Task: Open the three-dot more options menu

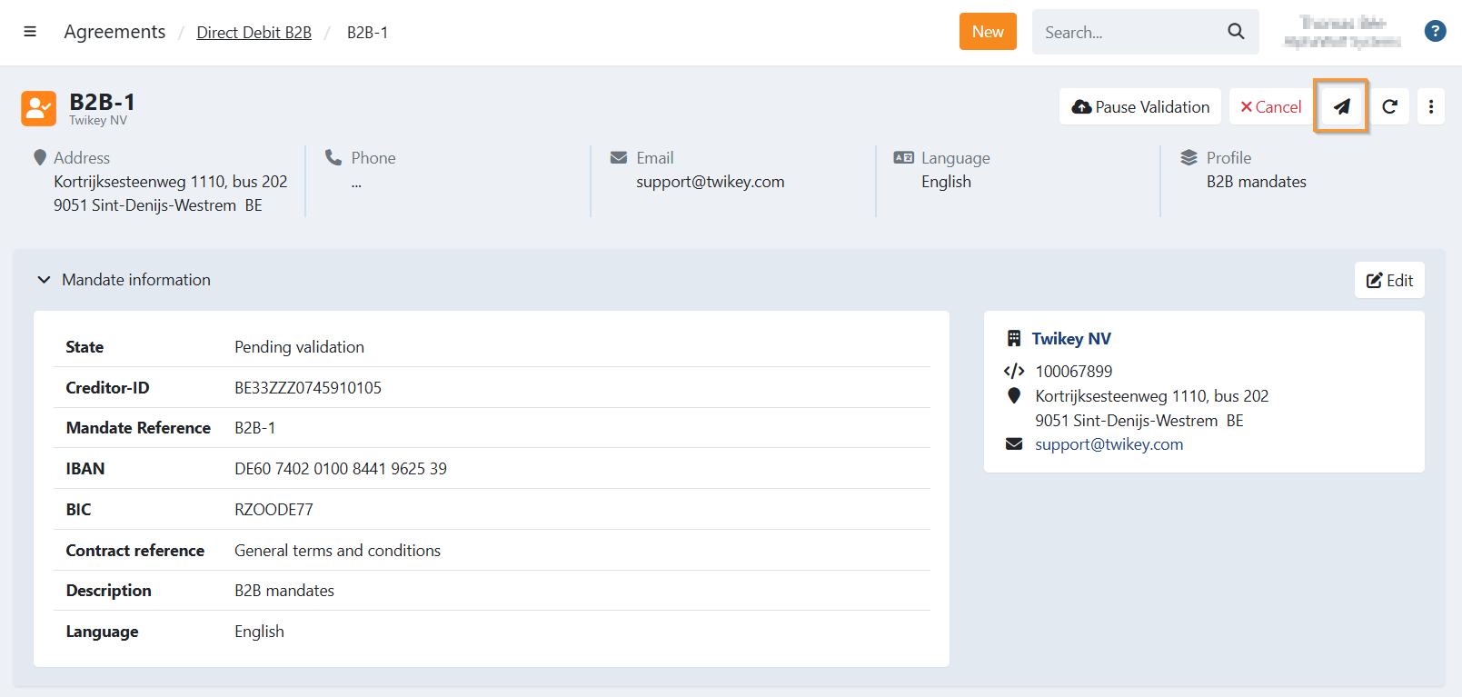Action: (1430, 106)
